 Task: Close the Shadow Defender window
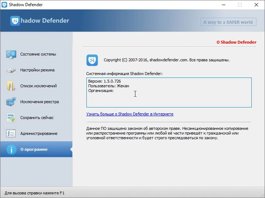coord(256,5)
